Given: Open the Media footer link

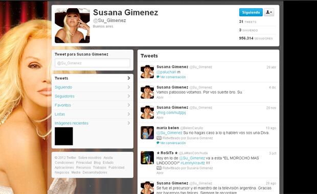Looking at the screenshot, I should click(x=76, y=173).
